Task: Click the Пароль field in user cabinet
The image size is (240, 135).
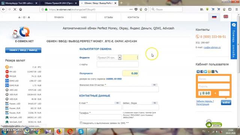Action: [214, 86]
